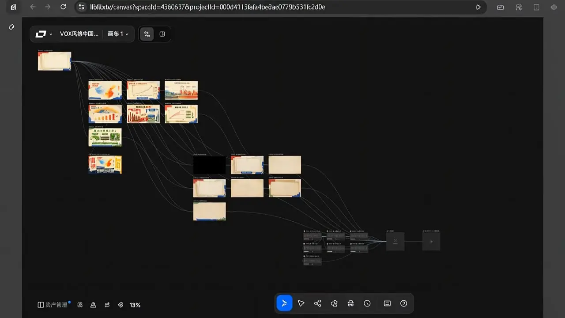Screen dimensions: 565x318
Task: Reload the browser page
Action: click(63, 7)
